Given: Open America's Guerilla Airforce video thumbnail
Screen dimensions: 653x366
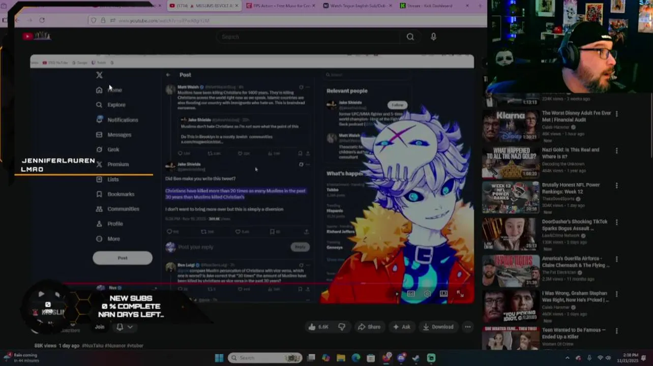Looking at the screenshot, I should point(511,270).
